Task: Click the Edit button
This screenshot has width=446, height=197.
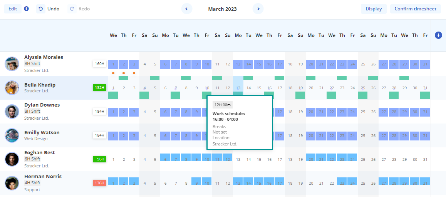Action: pos(13,9)
